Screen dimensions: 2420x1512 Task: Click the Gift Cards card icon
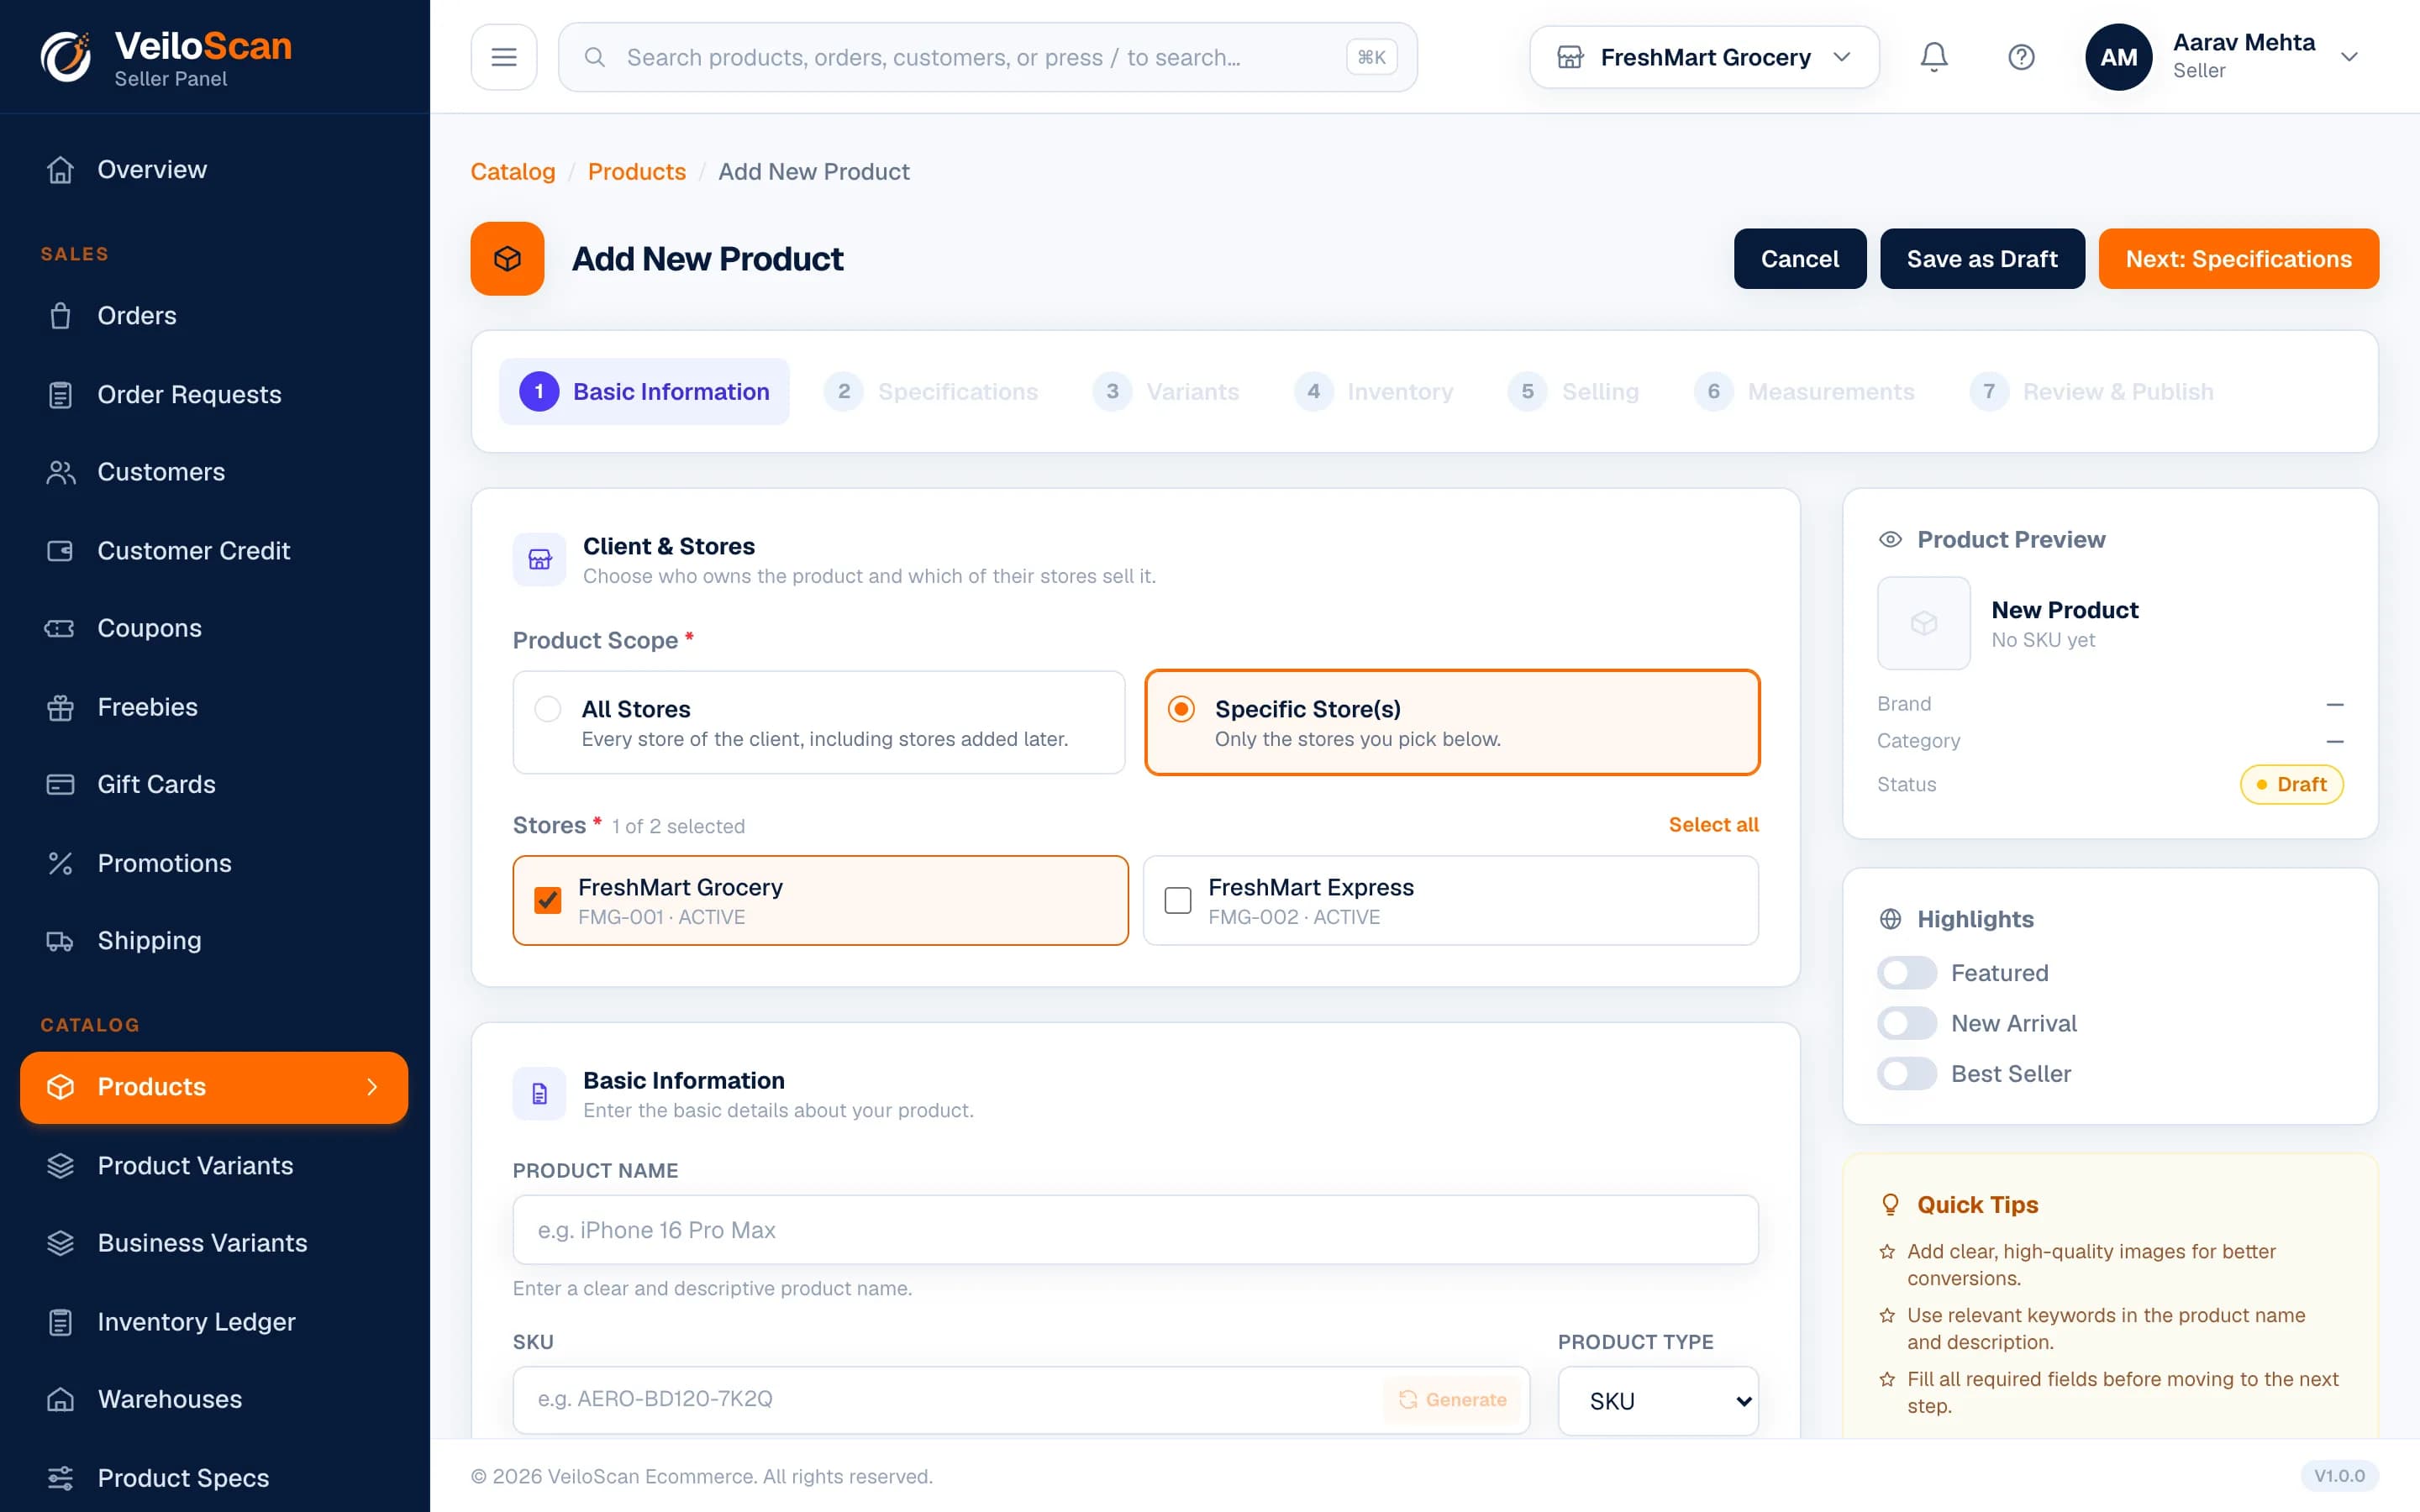tap(60, 785)
